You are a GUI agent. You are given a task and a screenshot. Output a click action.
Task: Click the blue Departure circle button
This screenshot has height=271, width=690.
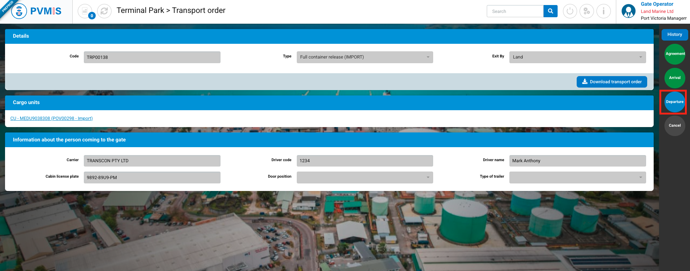675,102
